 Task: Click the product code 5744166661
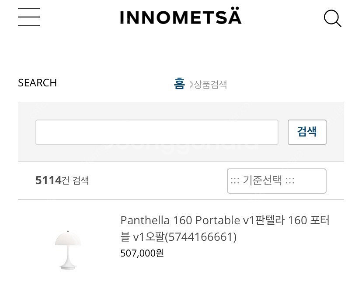tap(202, 237)
